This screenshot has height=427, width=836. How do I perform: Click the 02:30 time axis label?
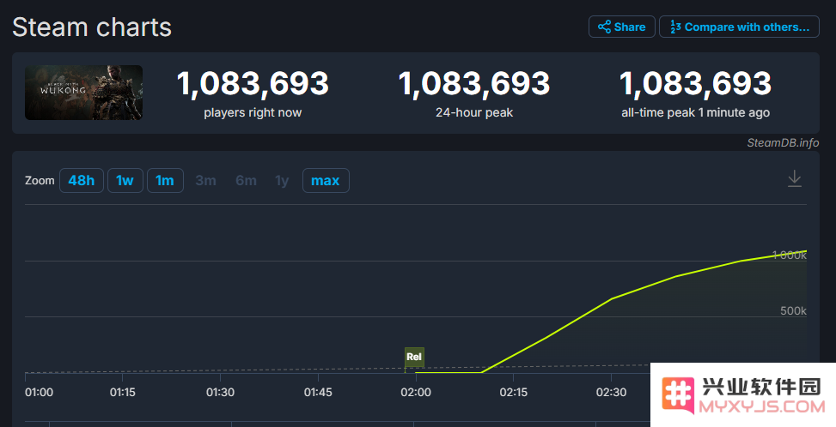click(611, 393)
